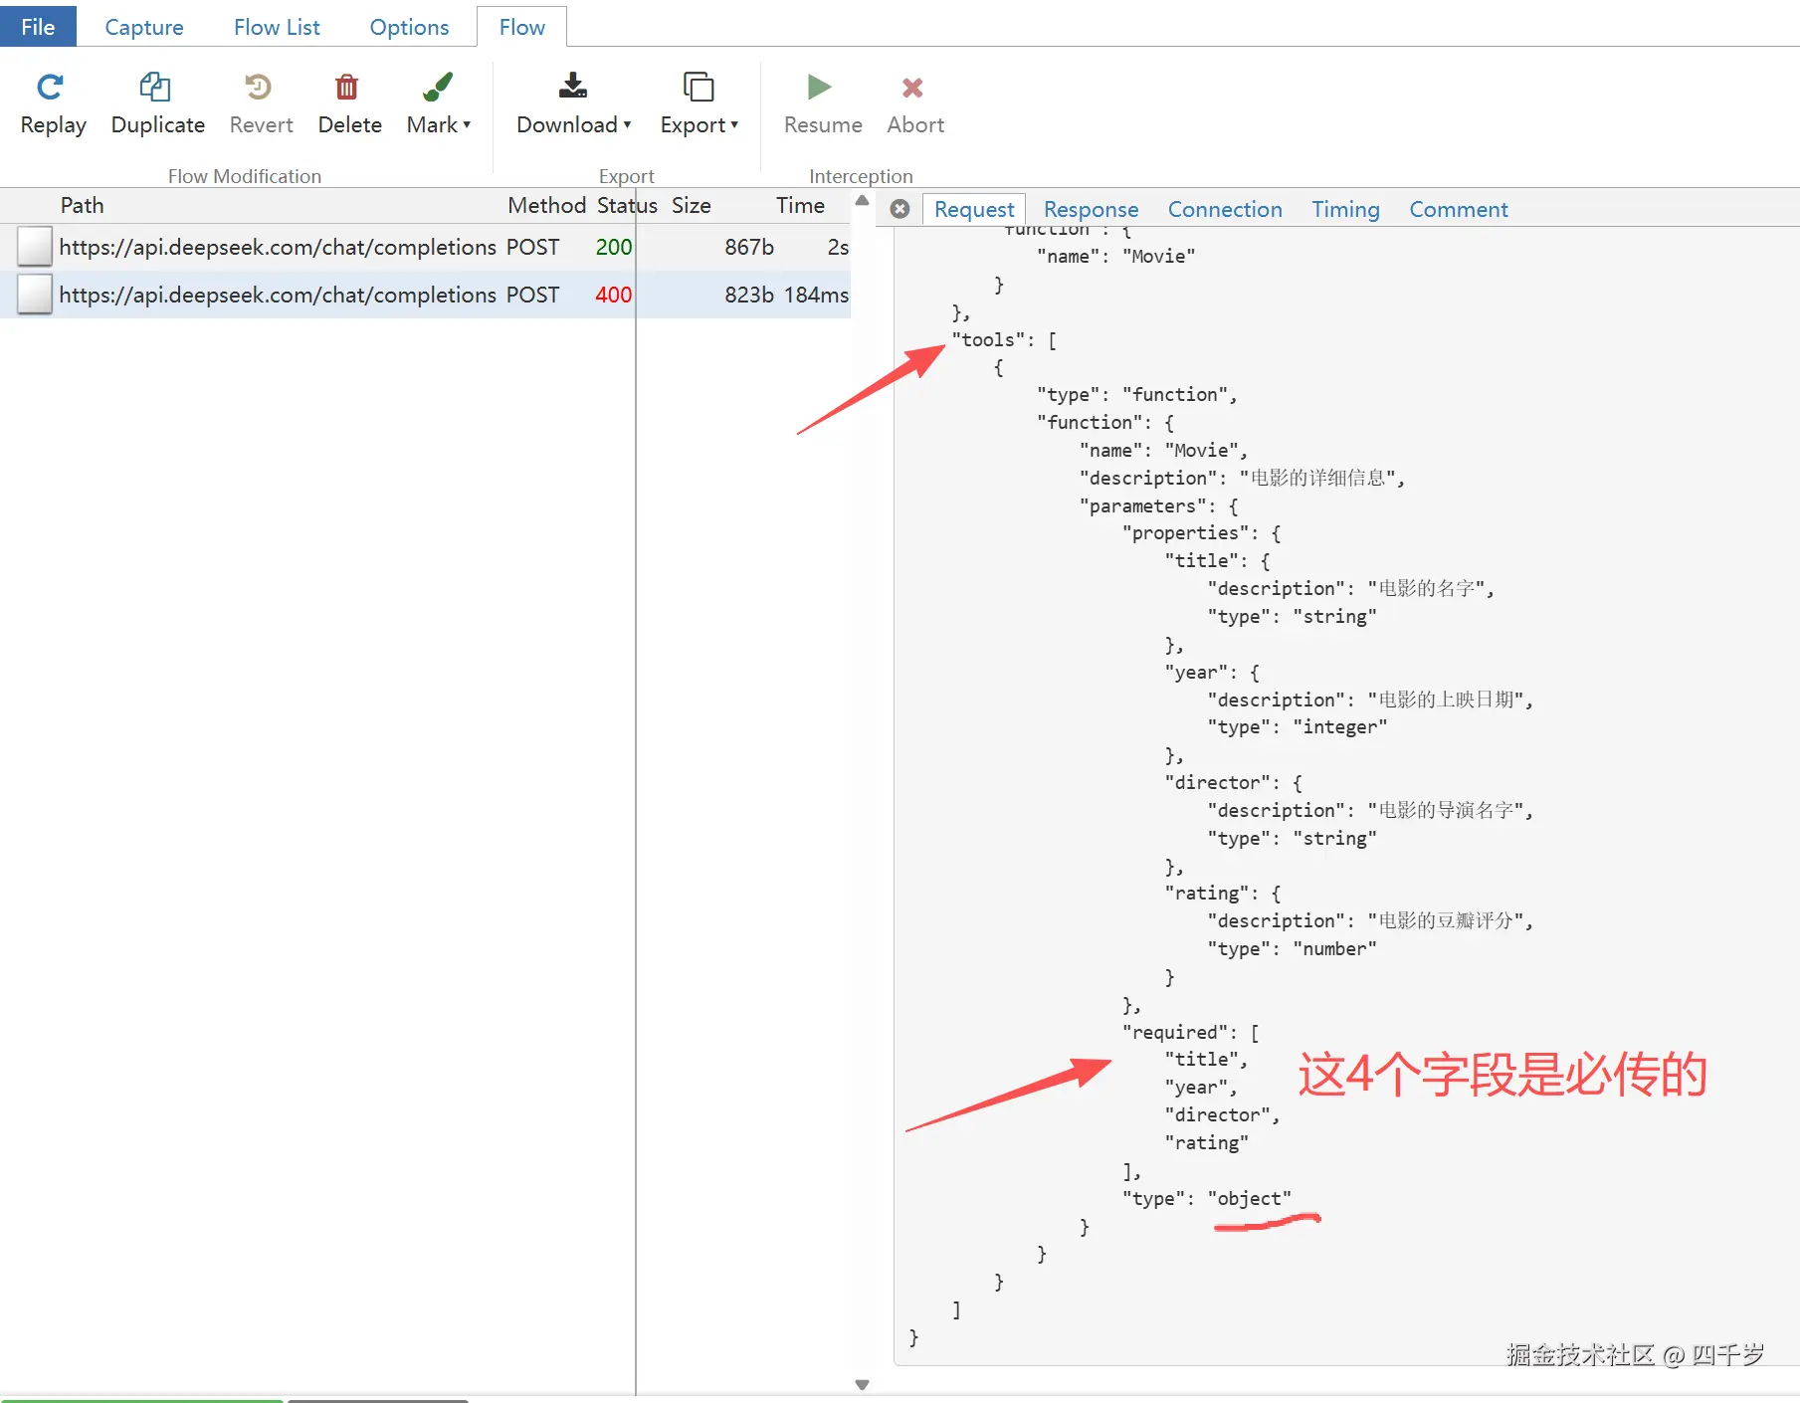Close the flow detail panel
1800x1403 pixels.
[x=900, y=209]
